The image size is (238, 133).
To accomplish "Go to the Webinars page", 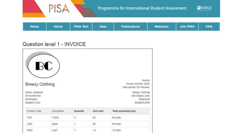I will pos(161,27).
